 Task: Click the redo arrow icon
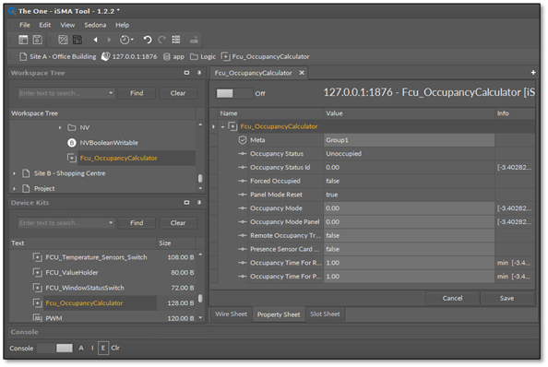click(x=161, y=40)
